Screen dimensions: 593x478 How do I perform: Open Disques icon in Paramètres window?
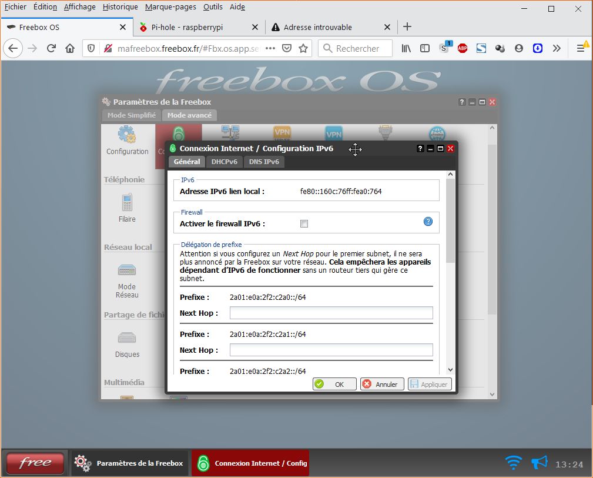coord(127,344)
